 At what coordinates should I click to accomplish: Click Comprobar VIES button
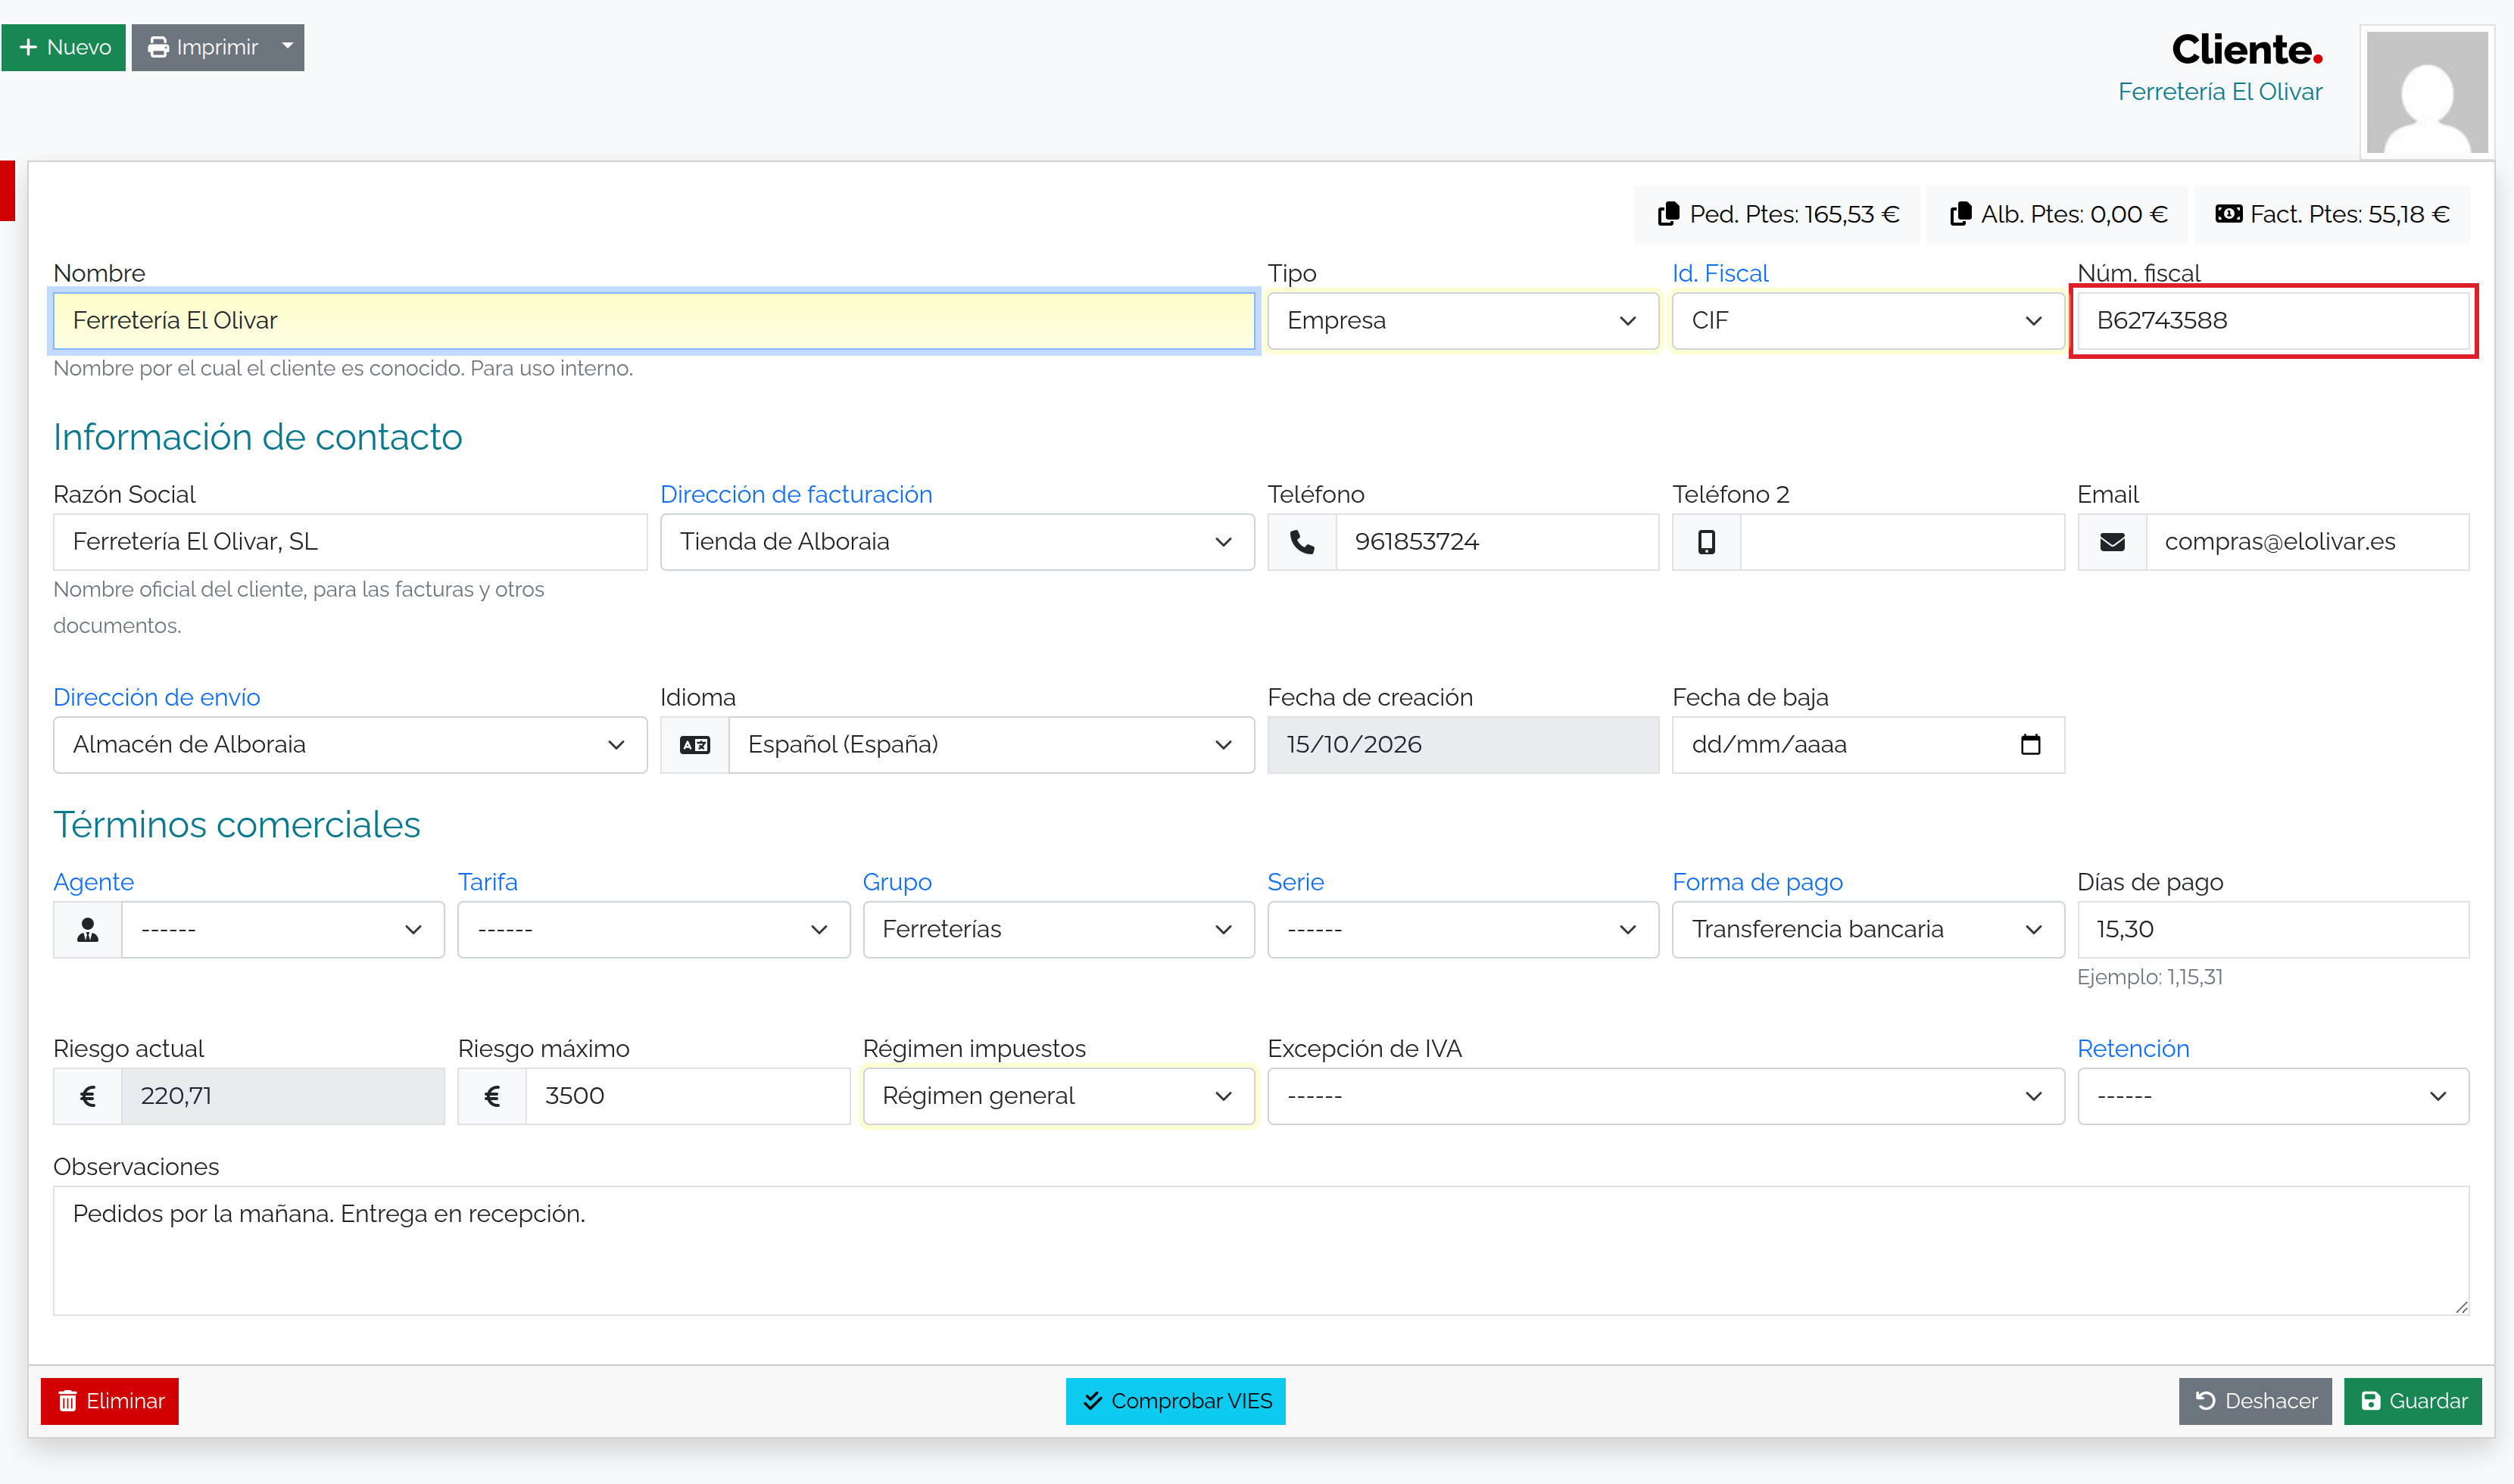[x=1176, y=1401]
